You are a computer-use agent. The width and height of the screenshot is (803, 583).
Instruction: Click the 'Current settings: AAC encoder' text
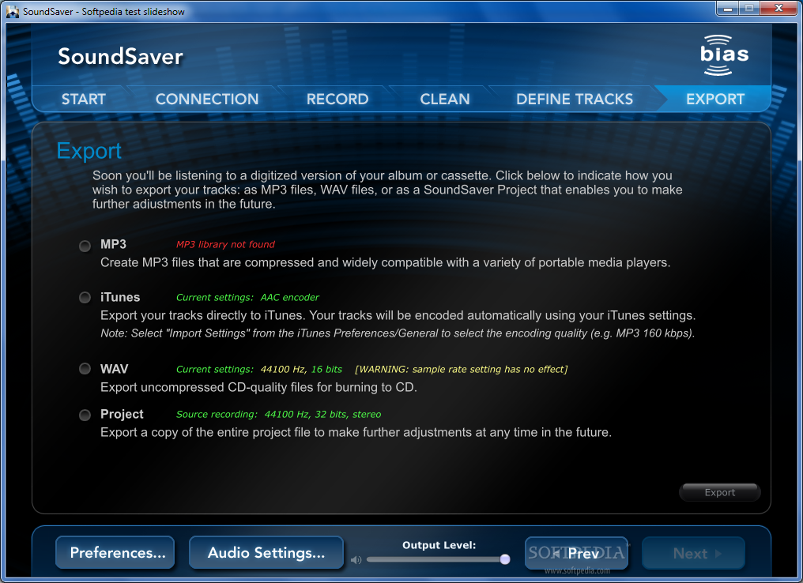coord(247,297)
